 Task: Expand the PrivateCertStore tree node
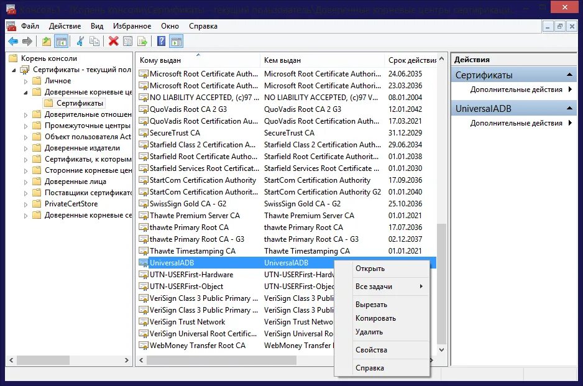coord(25,204)
